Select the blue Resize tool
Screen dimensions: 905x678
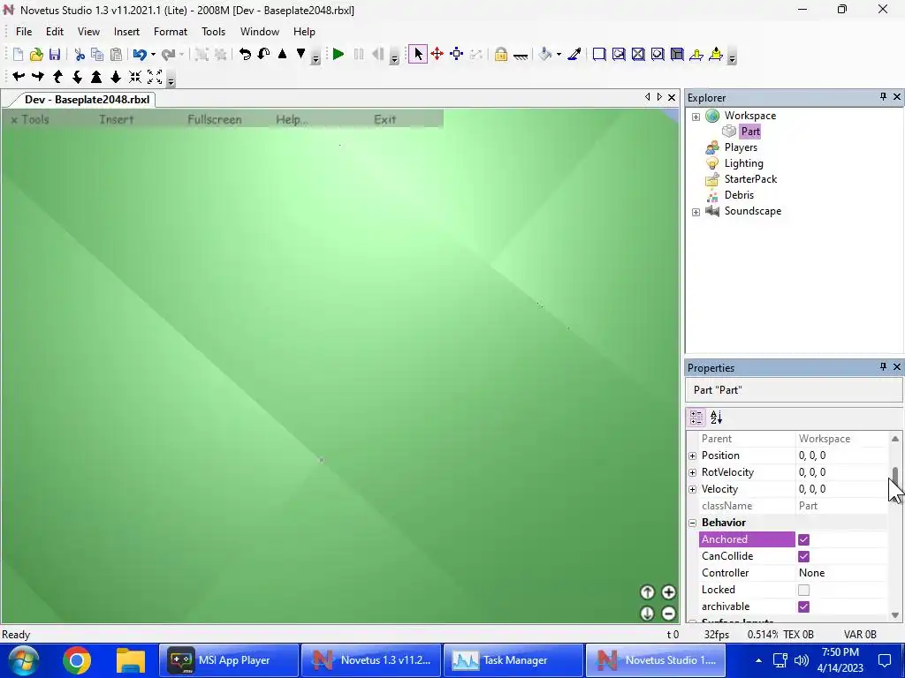(x=457, y=54)
